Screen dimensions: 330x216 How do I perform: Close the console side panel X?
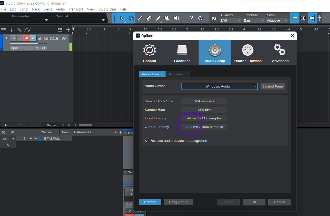point(3,132)
